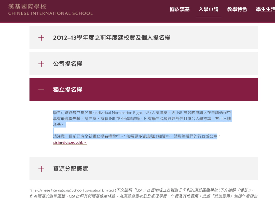Image resolution: width=275 pixels, height=198 pixels.
Task: Click the minus icon beside 獨立提名權
Action: click(41, 90)
